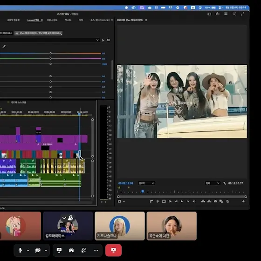
Task: Click the panel layout icon in header bar
Action: click(209, 14)
